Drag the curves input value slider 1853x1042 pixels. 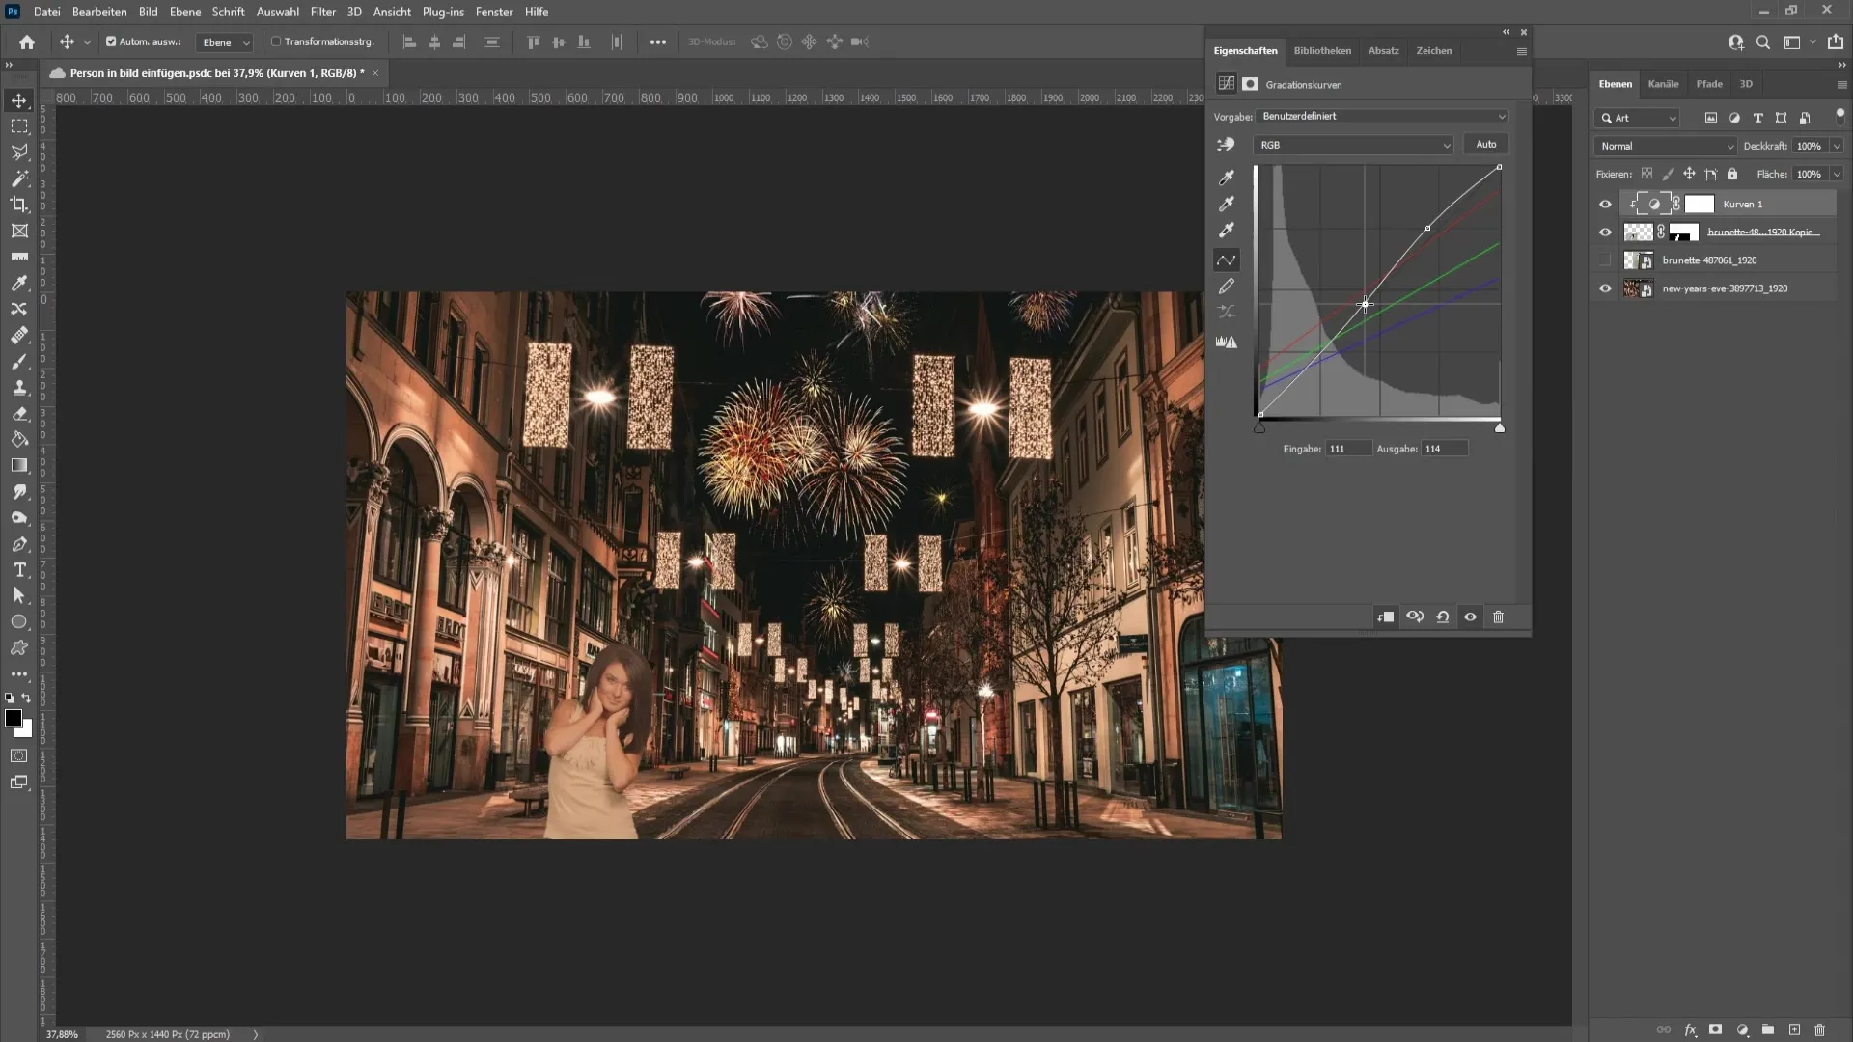(x=1258, y=428)
